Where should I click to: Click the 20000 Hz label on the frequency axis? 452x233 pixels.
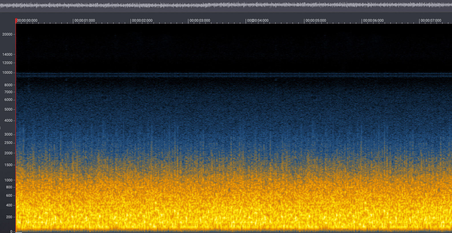pos(7,34)
